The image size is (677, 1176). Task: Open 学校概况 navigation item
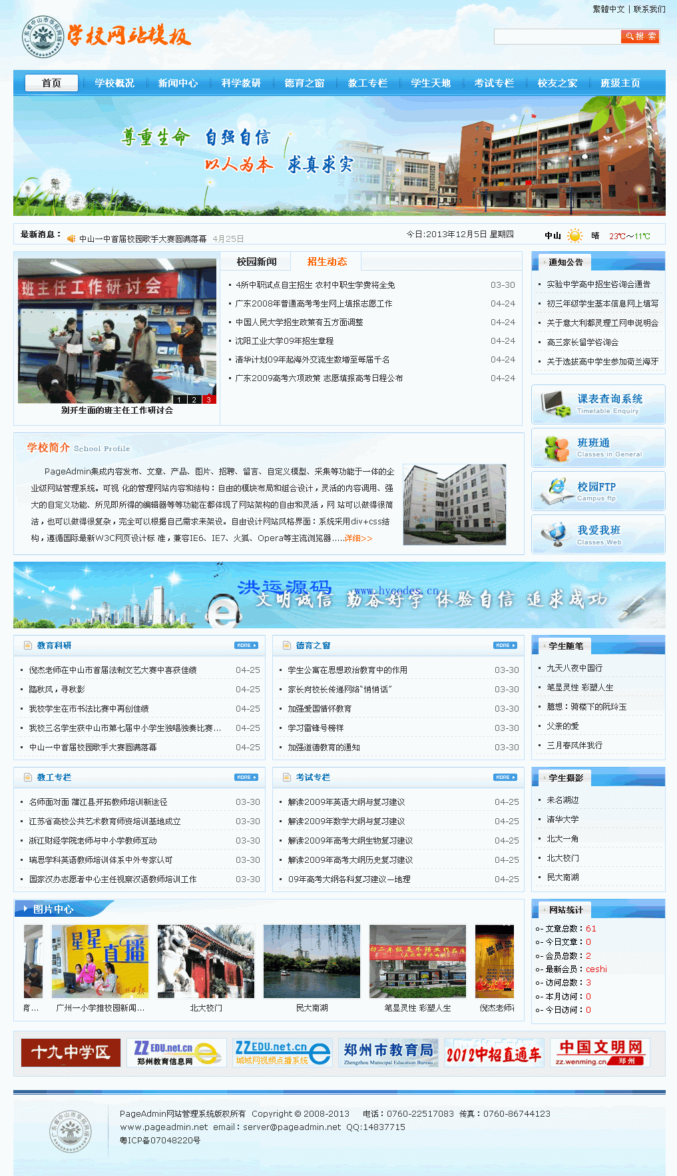(114, 83)
